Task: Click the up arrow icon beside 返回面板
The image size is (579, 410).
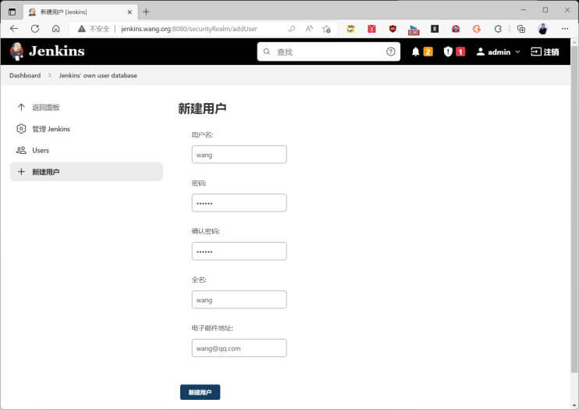Action: [21, 107]
